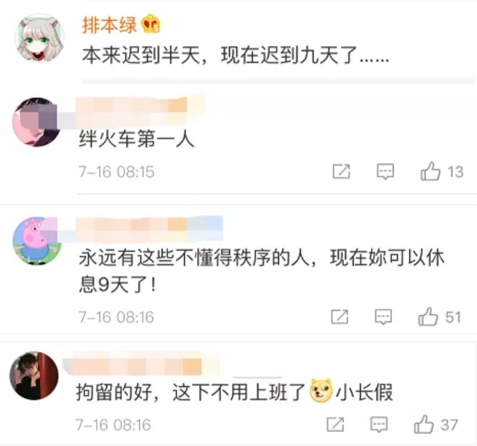The width and height of the screenshot is (477, 446).
Task: Open the dark photo avatar of last commenter
Action: point(34,375)
